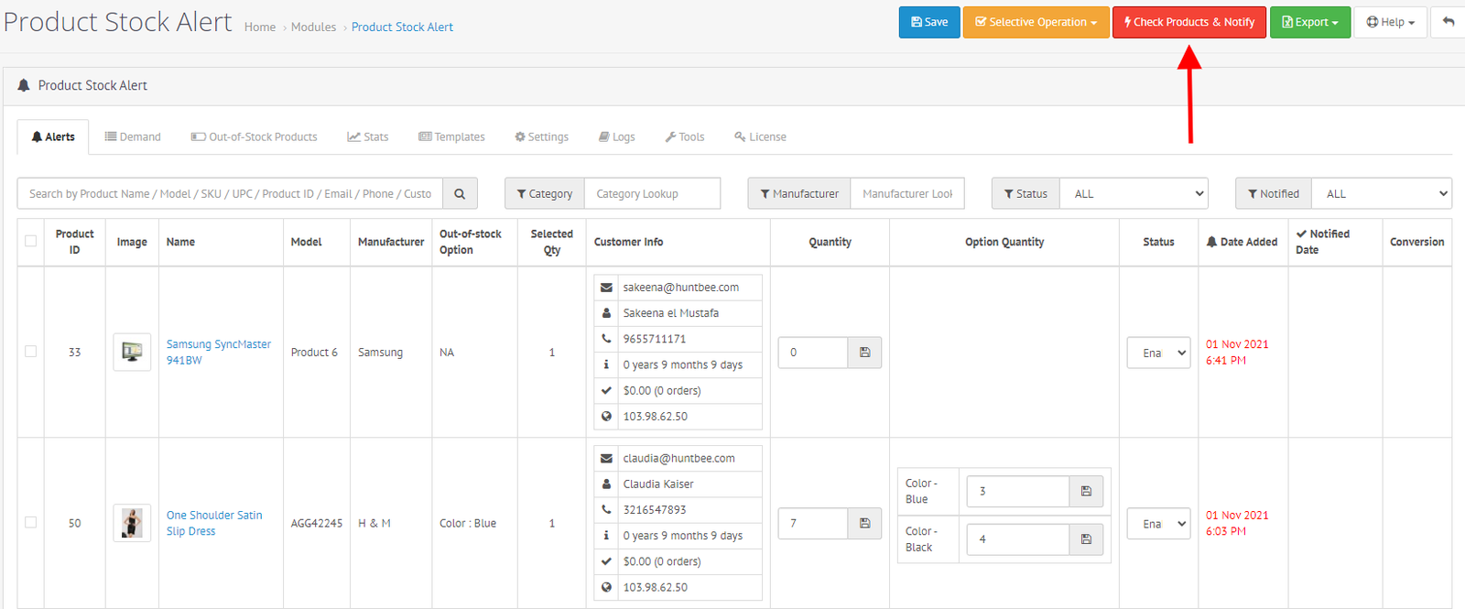Click the Notified filter funnel label
1465x609 pixels.
[x=1274, y=193]
